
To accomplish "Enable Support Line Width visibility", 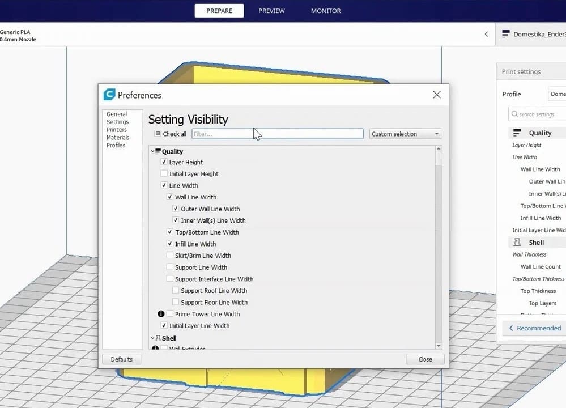I will [169, 267].
